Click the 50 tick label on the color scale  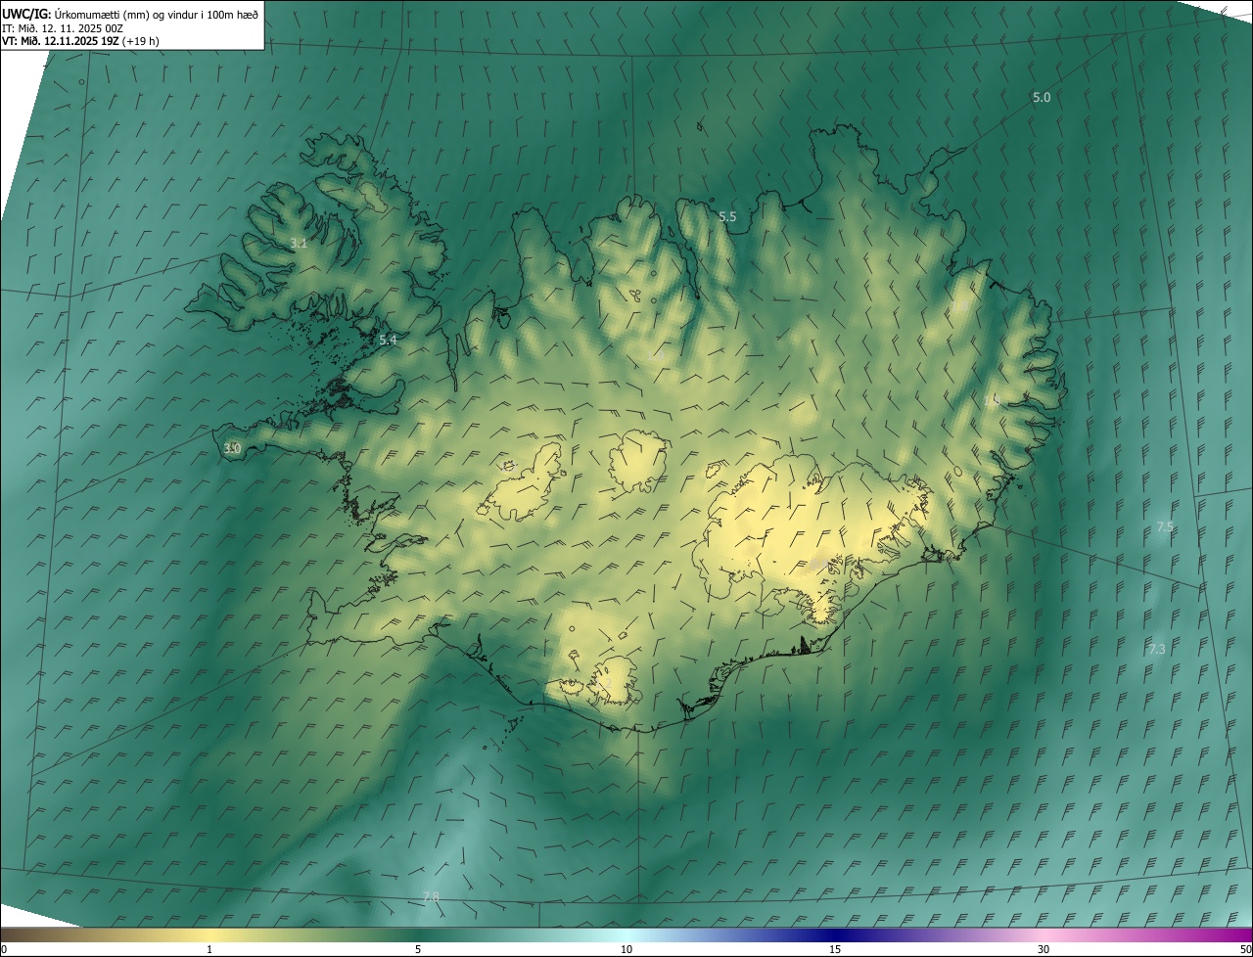[1245, 949]
